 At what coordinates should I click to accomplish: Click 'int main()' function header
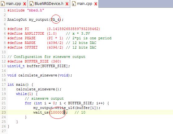(18, 85)
